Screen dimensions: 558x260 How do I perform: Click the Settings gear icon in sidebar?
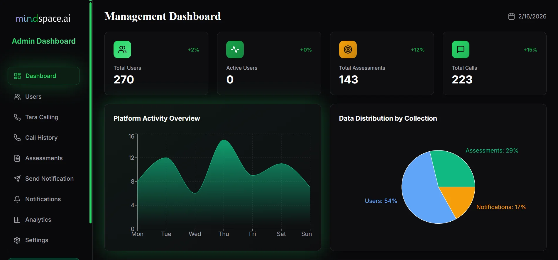tap(17, 240)
